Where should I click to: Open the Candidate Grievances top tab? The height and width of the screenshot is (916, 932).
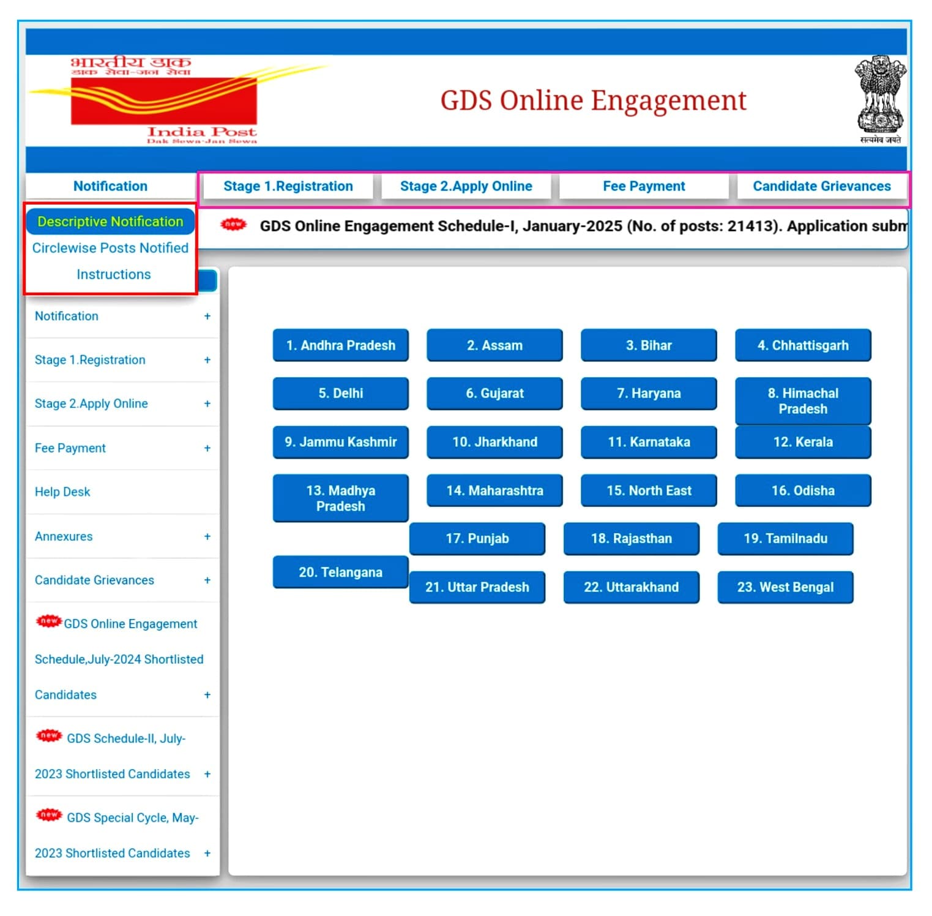point(822,186)
